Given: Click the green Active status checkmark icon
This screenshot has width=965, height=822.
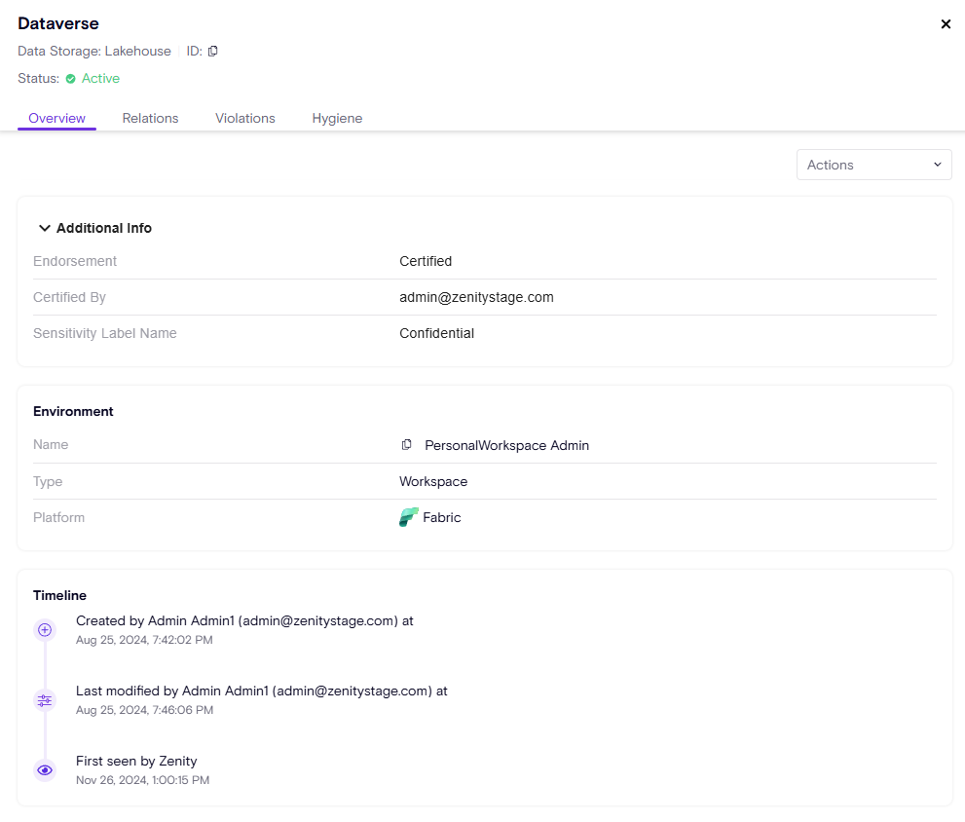Looking at the screenshot, I should click(70, 79).
